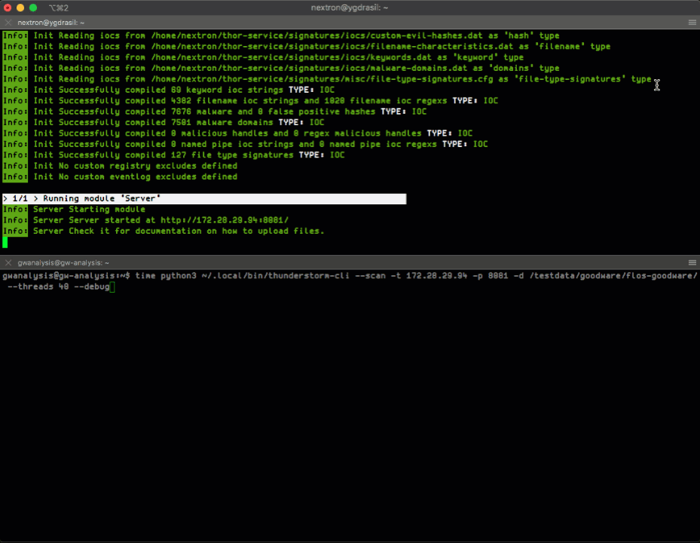Open the bottom pane's hamburger menu
The height and width of the screenshot is (543, 700).
[x=692, y=263]
